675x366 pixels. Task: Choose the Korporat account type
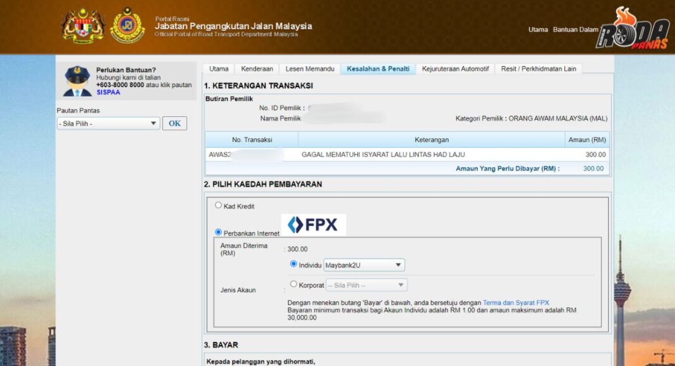[x=293, y=284]
